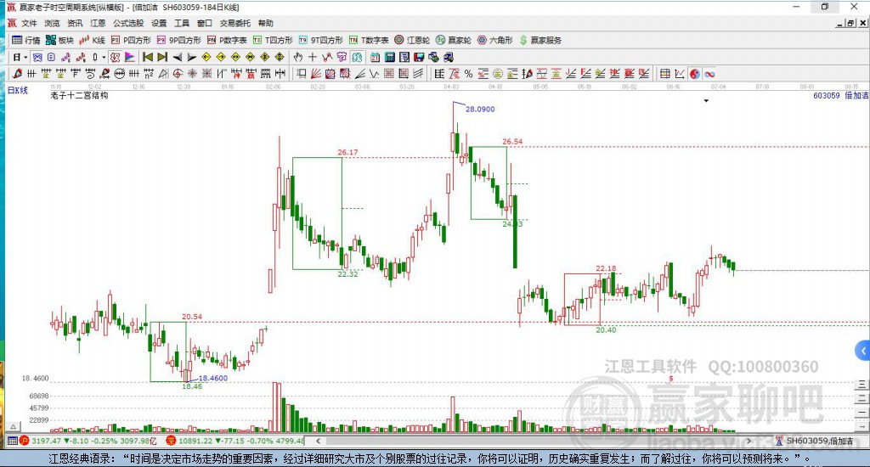Click the 老子十二宫结构 label

pyautogui.click(x=79, y=95)
